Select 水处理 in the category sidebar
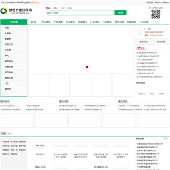 coord(8,50)
